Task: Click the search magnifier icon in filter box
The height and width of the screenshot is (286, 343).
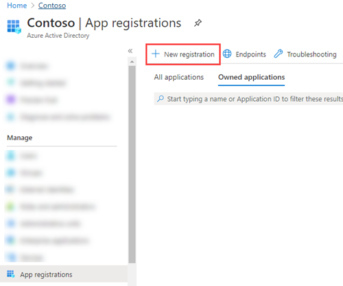Action: point(161,99)
